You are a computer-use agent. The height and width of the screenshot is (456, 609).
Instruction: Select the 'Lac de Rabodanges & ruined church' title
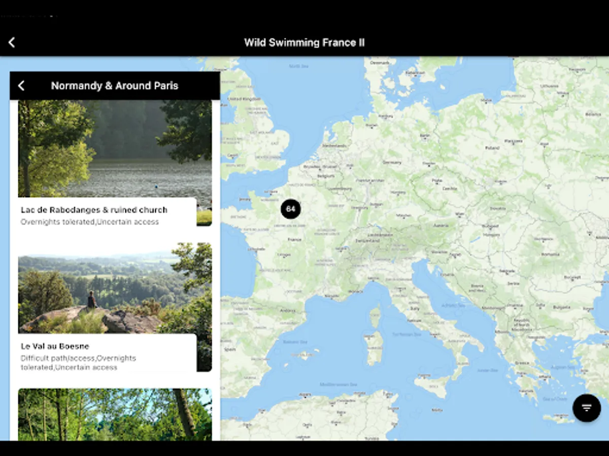click(x=94, y=210)
